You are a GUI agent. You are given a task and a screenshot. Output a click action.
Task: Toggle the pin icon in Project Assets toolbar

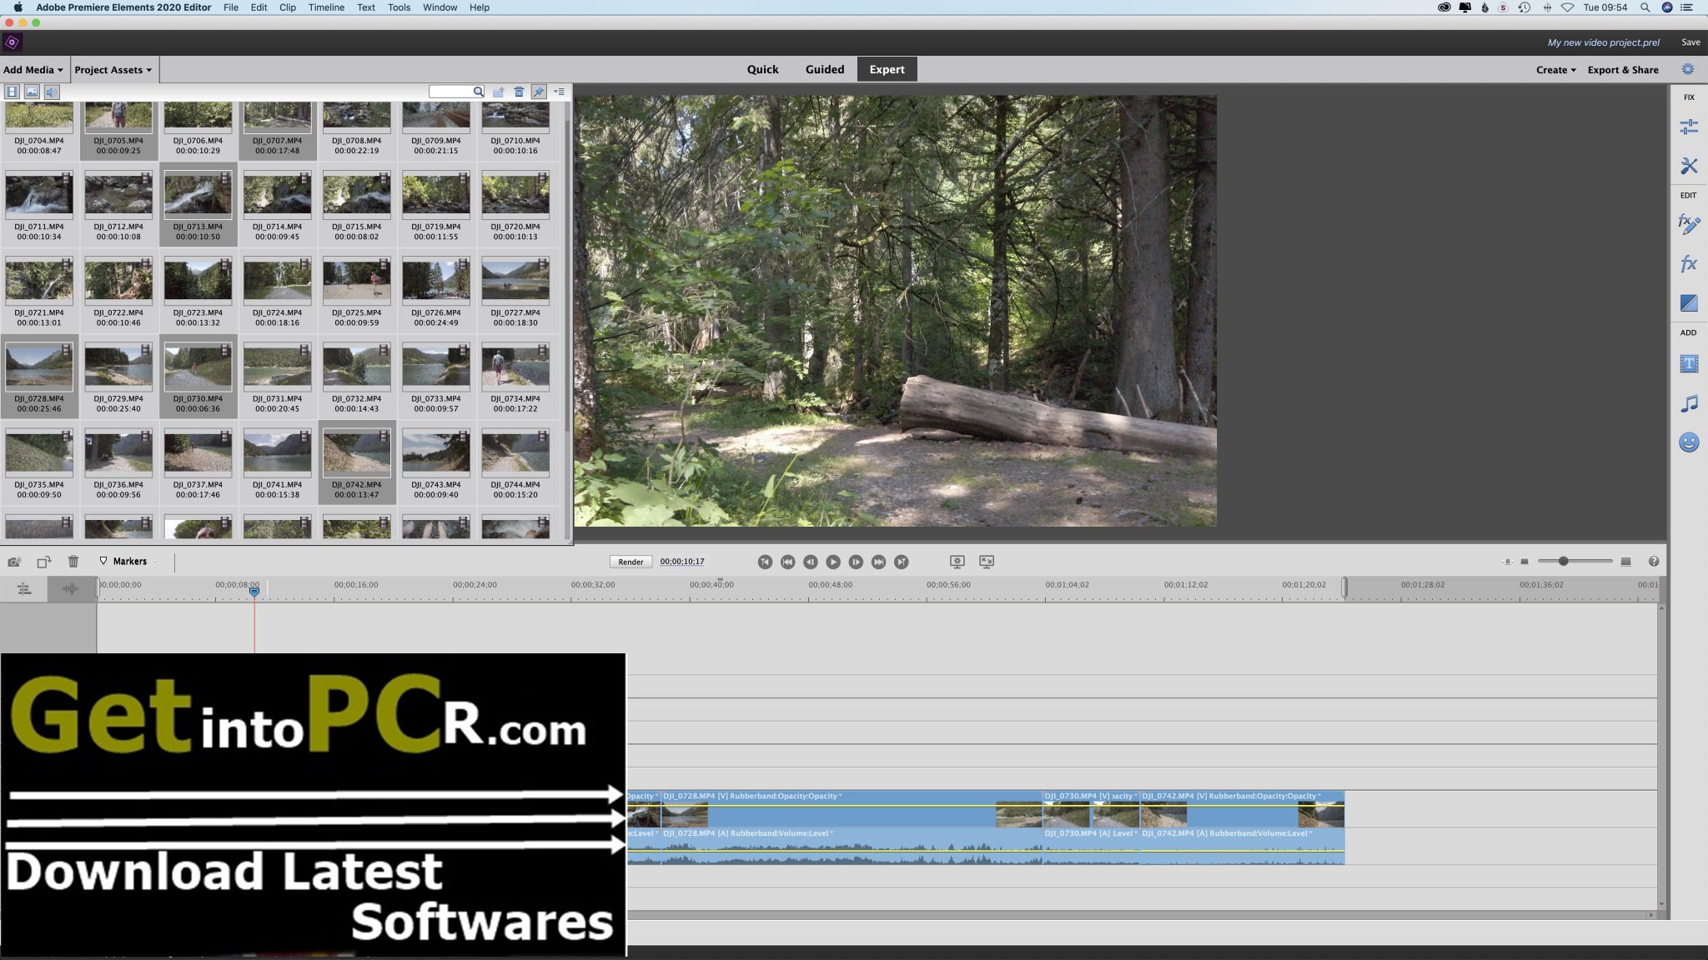coord(539,92)
